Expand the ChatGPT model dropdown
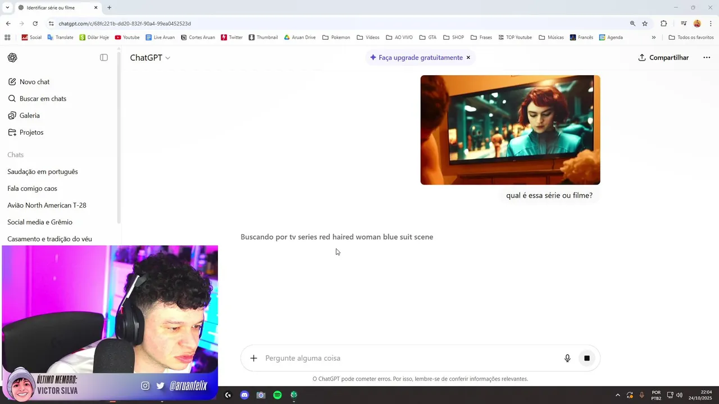Viewport: 719px width, 404px height. click(x=150, y=58)
